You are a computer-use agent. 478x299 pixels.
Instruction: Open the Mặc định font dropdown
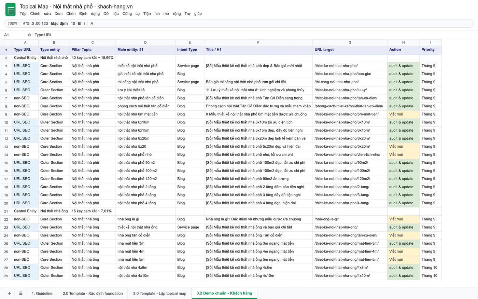point(59,24)
